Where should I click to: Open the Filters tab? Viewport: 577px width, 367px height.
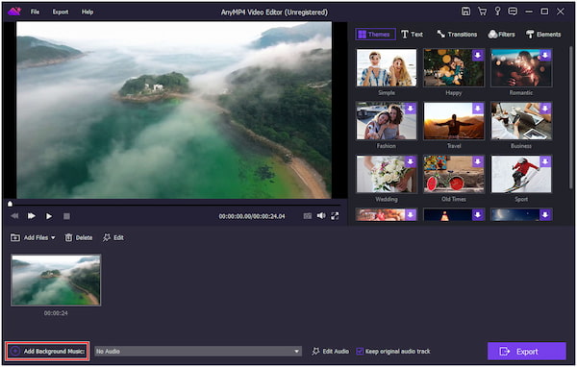[x=501, y=35]
